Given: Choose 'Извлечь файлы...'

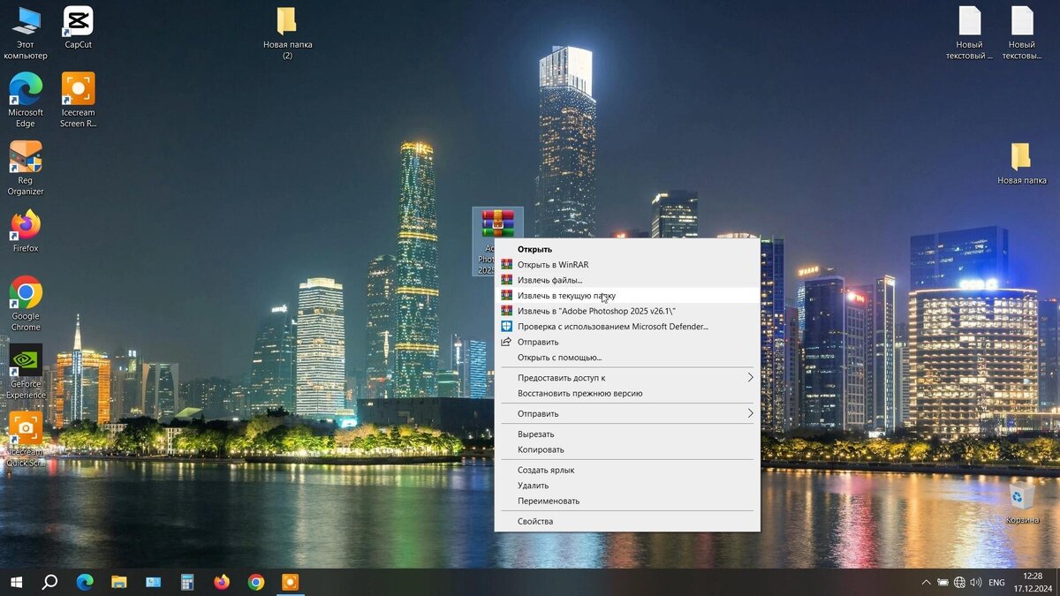Looking at the screenshot, I should (x=627, y=280).
